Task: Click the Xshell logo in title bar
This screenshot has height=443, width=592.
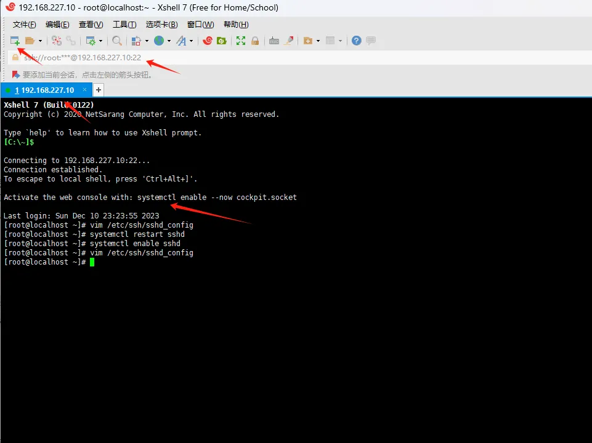Action: pyautogui.click(x=10, y=7)
